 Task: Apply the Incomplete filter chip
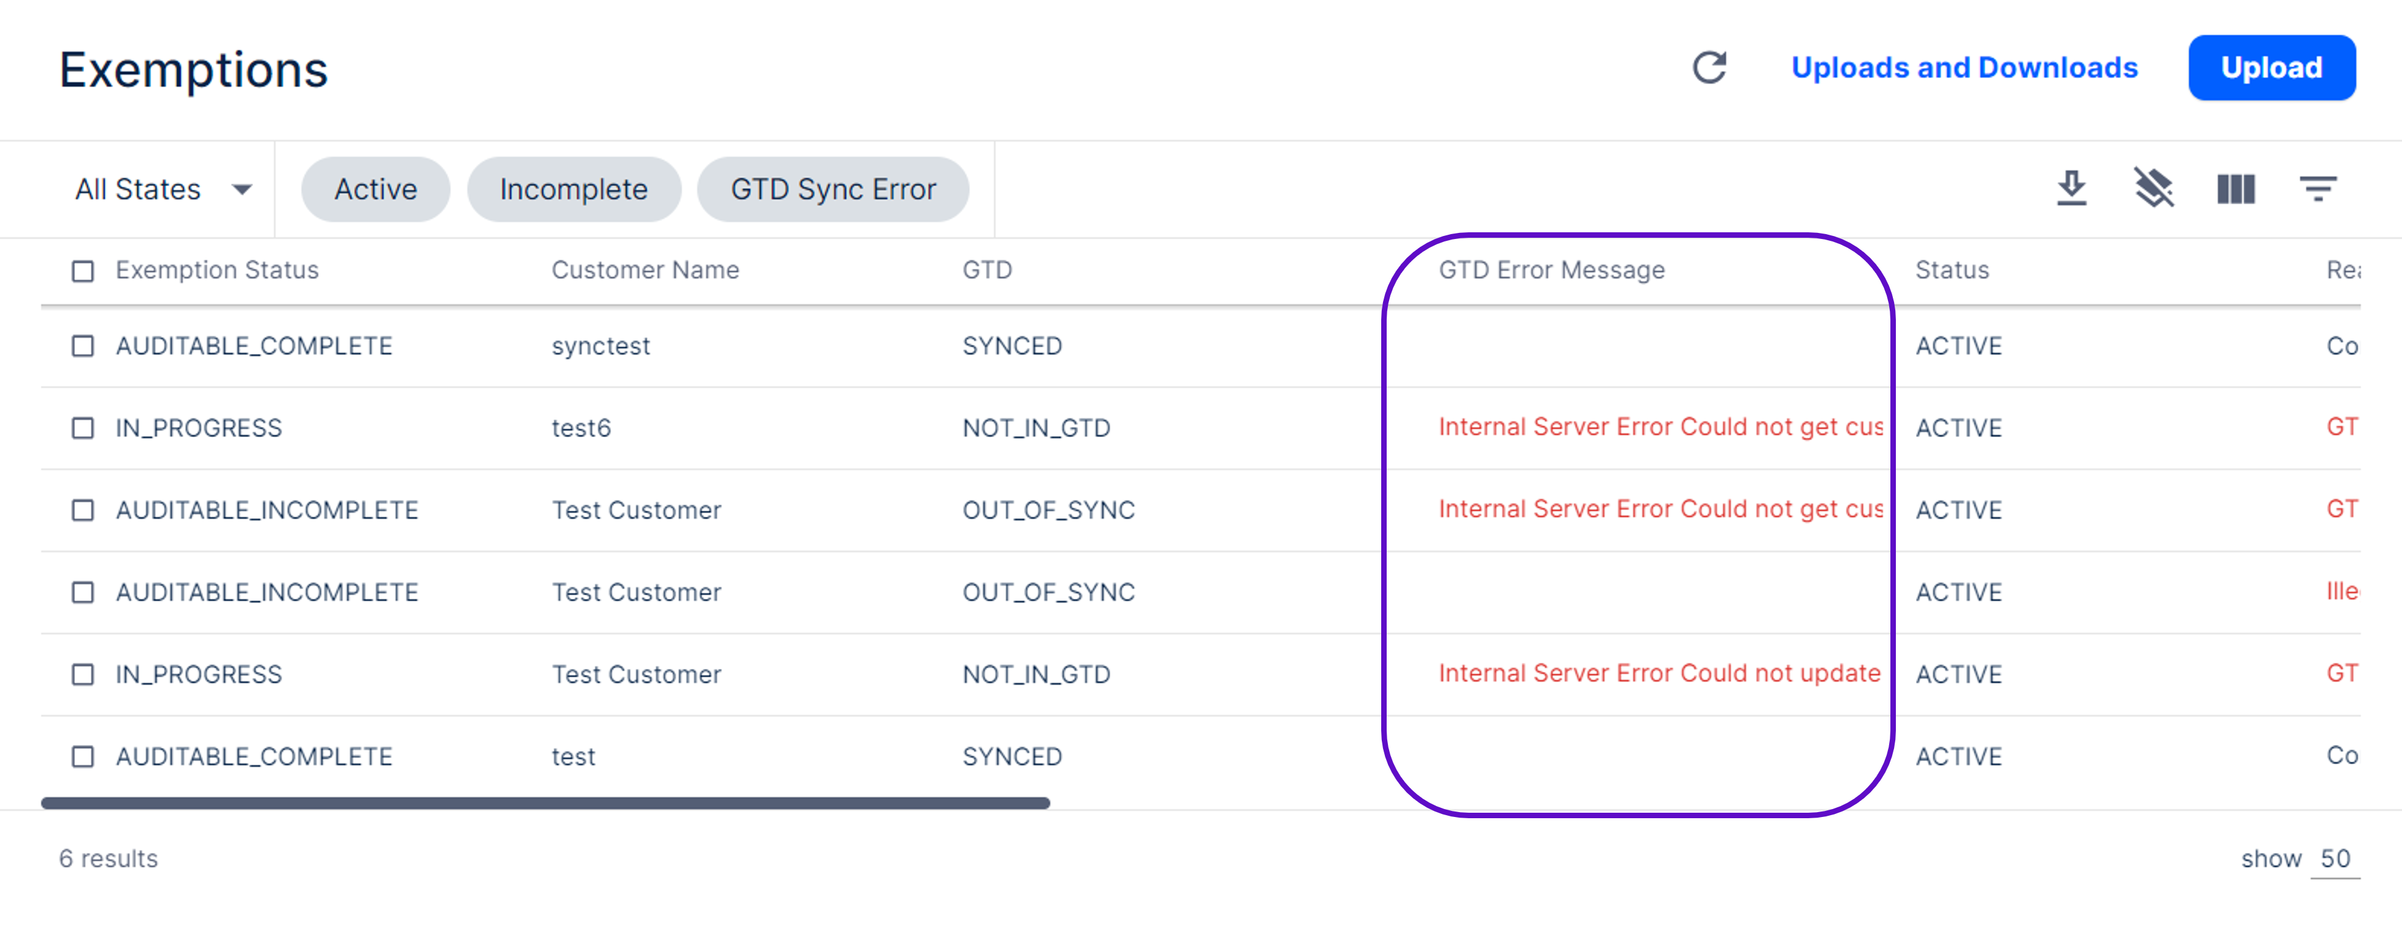[573, 189]
